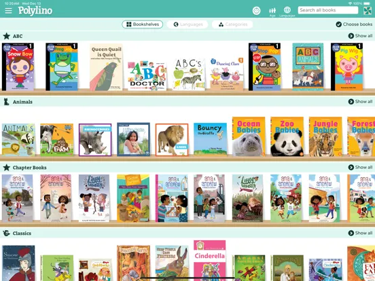Image resolution: width=375 pixels, height=281 pixels.
Task: Open the hamburger menu
Action: tap(8, 10)
